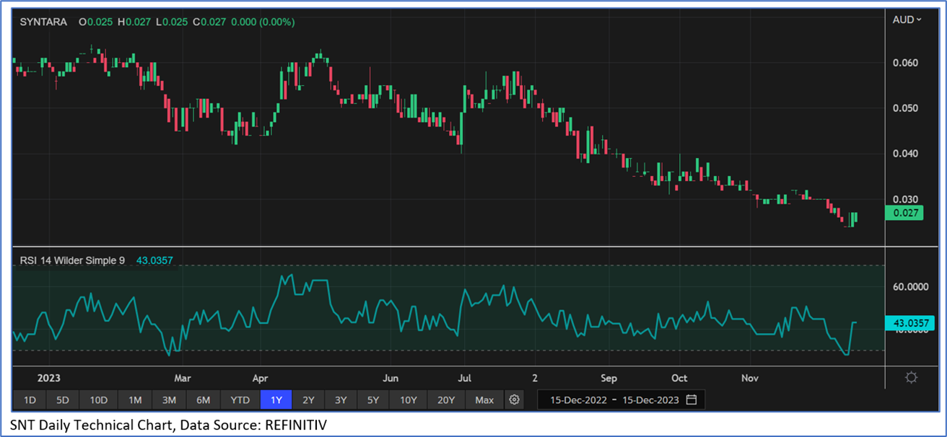Choose the 1M time range

pyautogui.click(x=135, y=400)
